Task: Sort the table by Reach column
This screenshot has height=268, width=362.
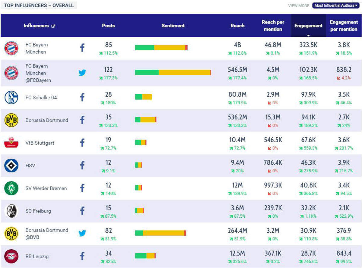Action: [237, 26]
